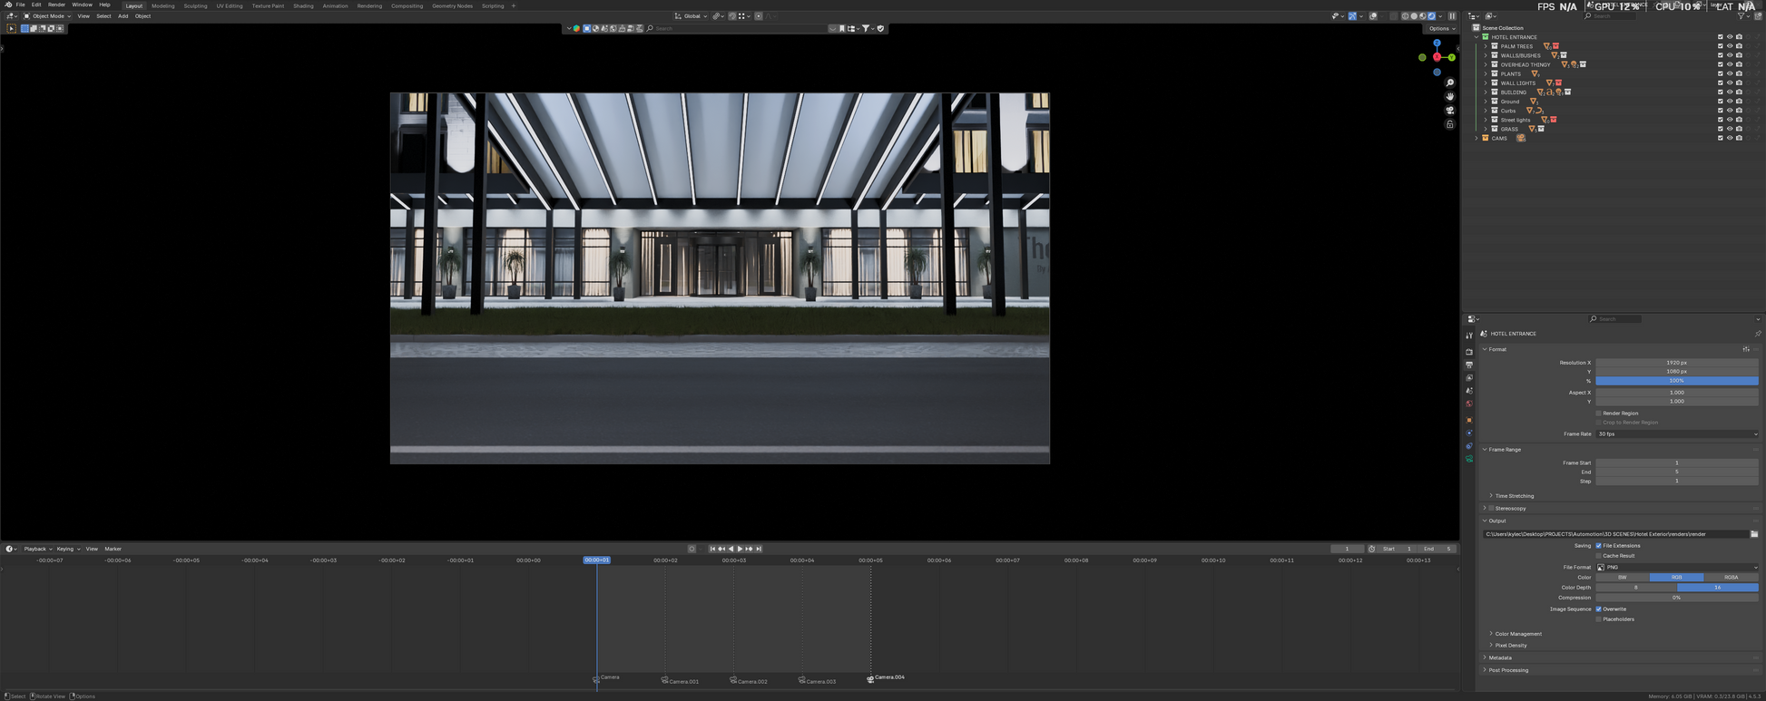Open the Output properties tab icon

(x=1469, y=365)
